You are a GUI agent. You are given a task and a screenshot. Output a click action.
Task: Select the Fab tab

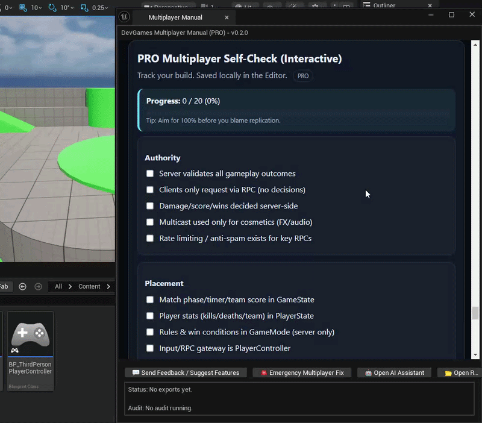[5, 286]
